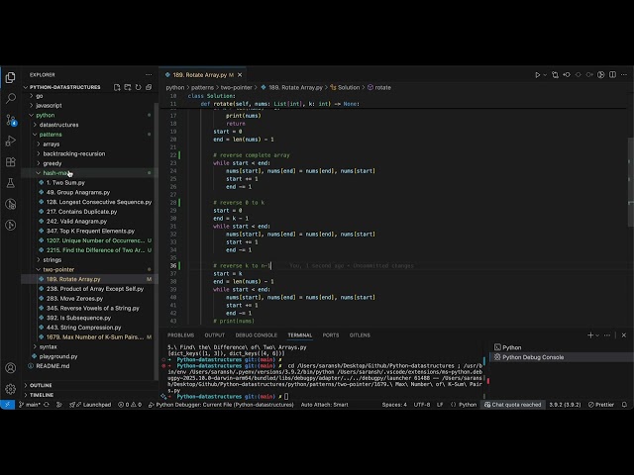Open notifications bell in status bar
The height and width of the screenshot is (475, 634).
click(624, 405)
